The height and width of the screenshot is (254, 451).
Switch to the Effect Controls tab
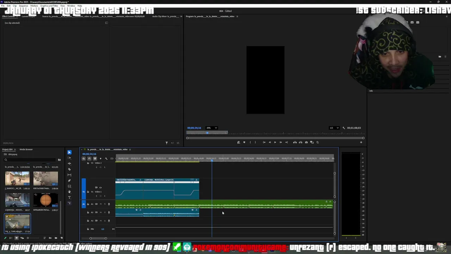coord(8,16)
